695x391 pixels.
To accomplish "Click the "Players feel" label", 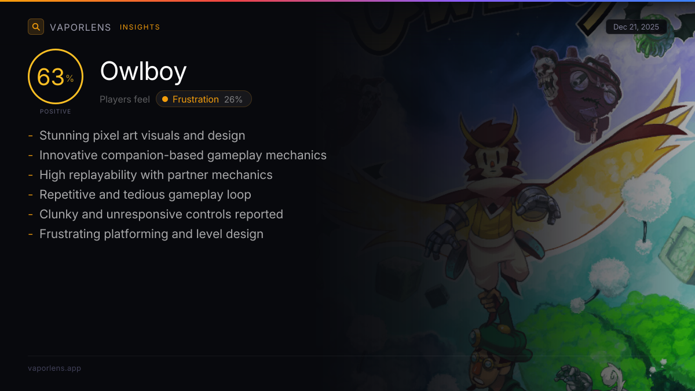I will 125,99.
